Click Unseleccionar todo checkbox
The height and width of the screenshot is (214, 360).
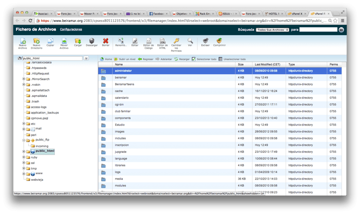(220, 59)
